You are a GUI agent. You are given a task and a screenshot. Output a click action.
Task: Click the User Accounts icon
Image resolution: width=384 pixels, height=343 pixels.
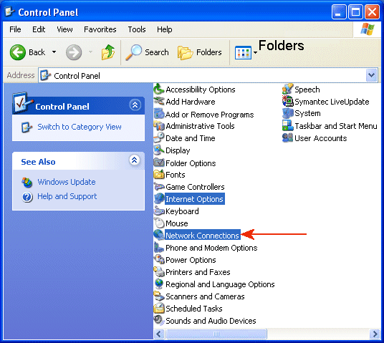[287, 137]
